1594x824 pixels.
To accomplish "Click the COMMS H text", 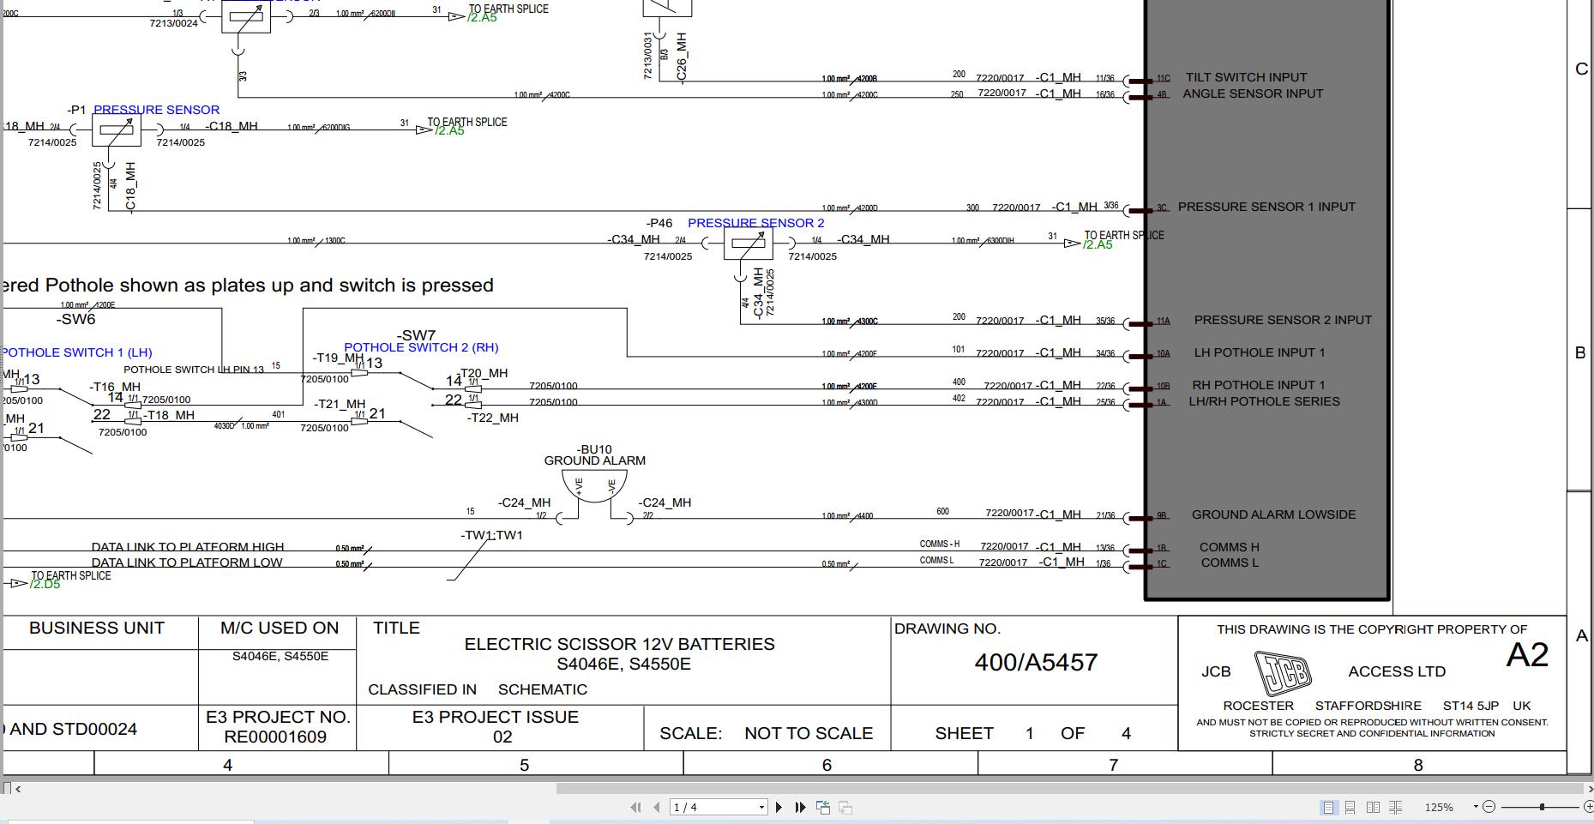I will pos(1229,547).
